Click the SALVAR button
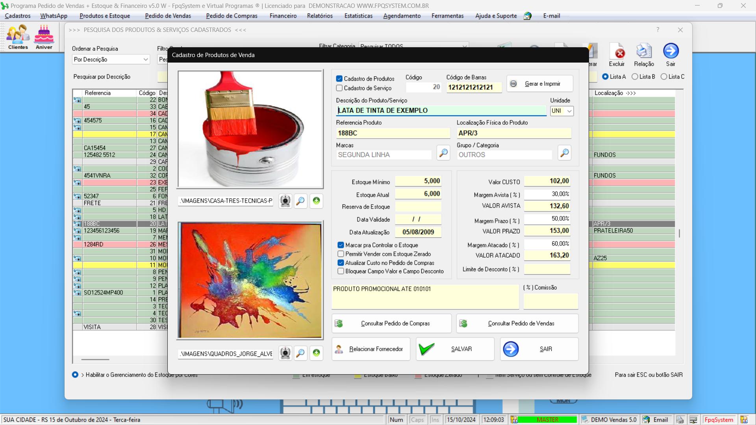This screenshot has width=756, height=425. coord(455,349)
